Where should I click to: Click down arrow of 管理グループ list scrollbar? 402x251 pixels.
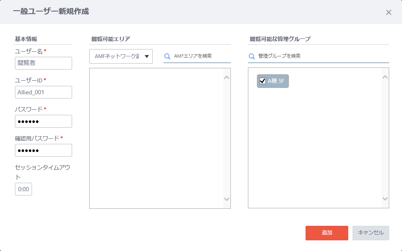(385, 198)
